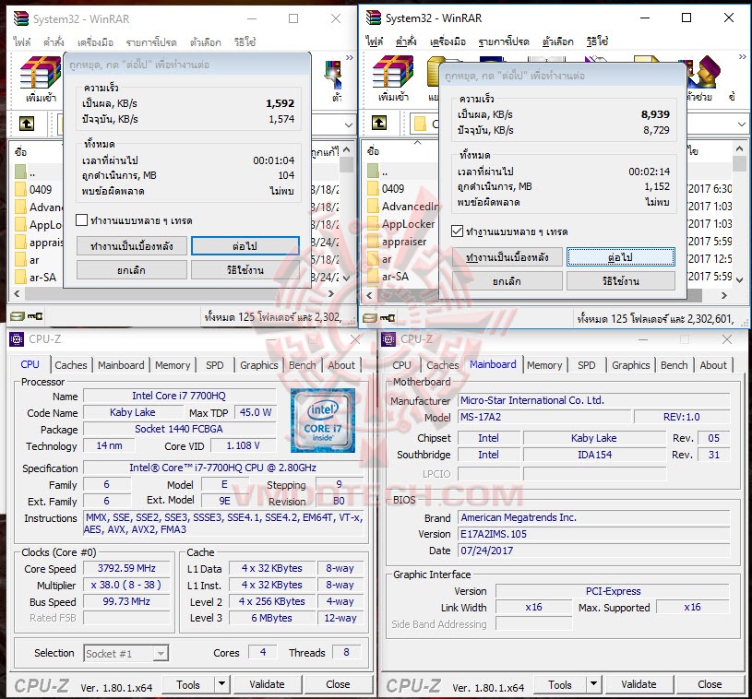Screen dimensions: 752x699
Task: Click the Extract folder icon in right WinRAR toolbar
Action: point(435,72)
